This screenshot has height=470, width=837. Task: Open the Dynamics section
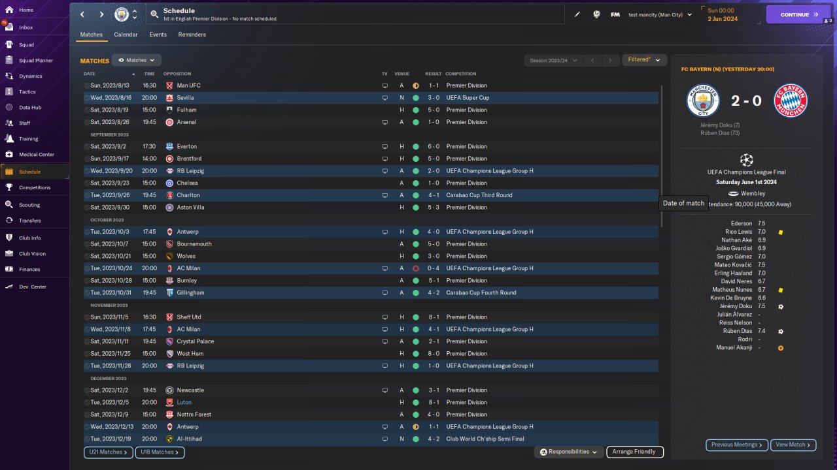pyautogui.click(x=31, y=76)
